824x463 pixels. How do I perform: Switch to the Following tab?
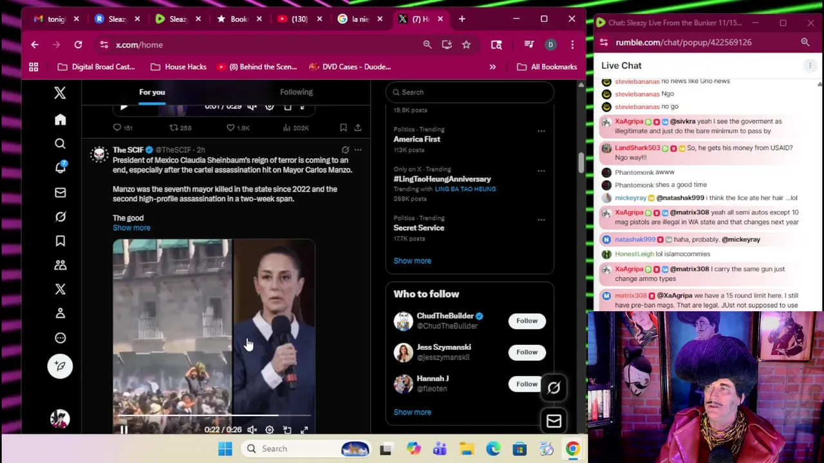[296, 92]
